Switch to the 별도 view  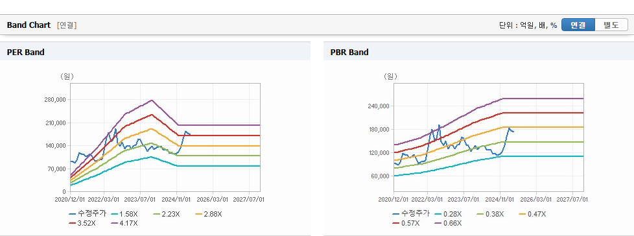(611, 25)
